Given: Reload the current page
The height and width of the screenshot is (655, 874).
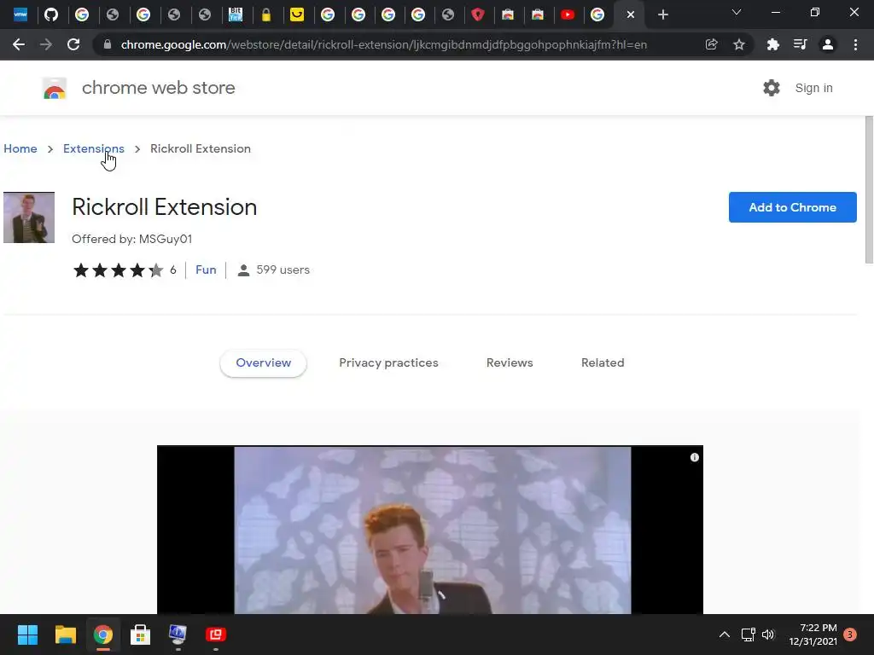Looking at the screenshot, I should 73,44.
